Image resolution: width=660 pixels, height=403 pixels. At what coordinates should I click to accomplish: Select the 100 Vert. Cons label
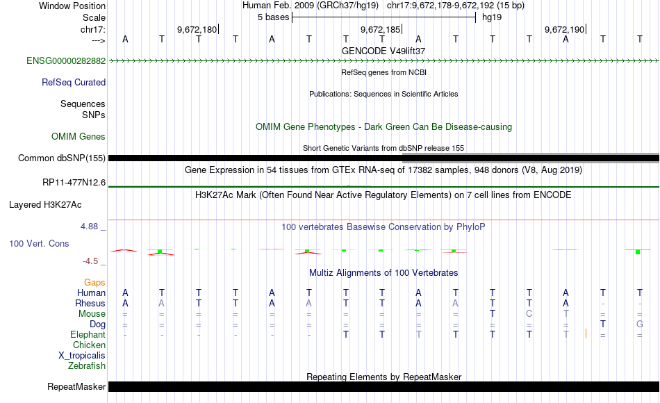[39, 243]
